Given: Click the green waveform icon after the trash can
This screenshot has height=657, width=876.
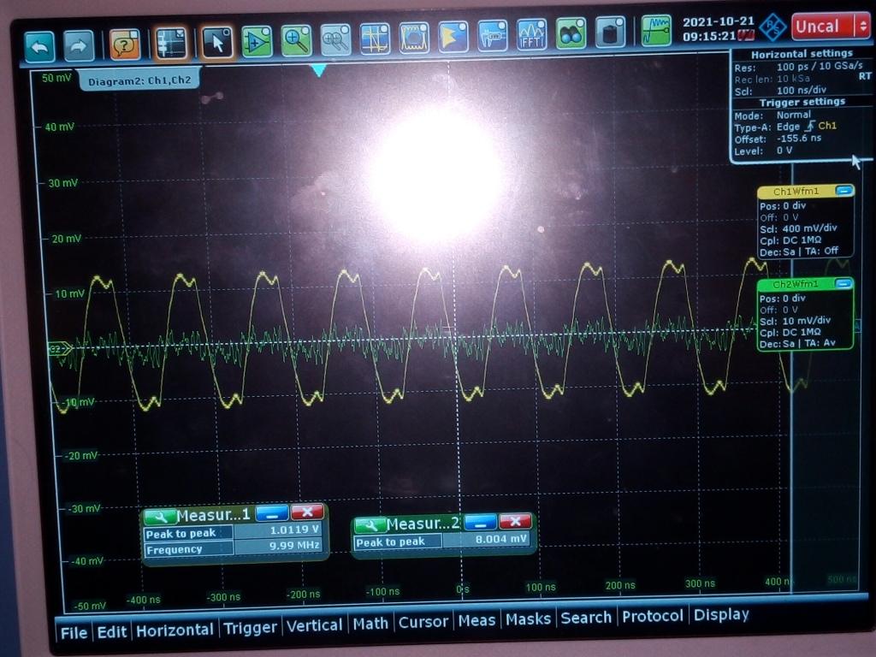Looking at the screenshot, I should 656,32.
